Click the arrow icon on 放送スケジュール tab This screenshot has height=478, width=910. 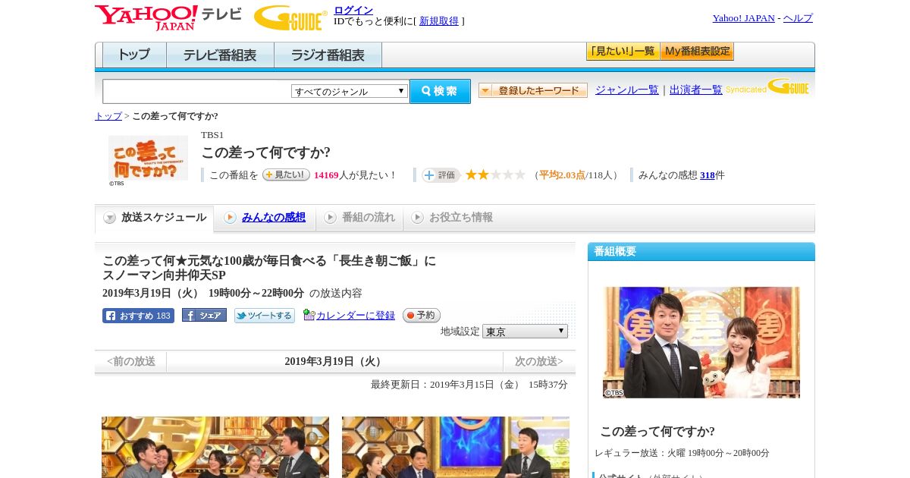tap(110, 218)
